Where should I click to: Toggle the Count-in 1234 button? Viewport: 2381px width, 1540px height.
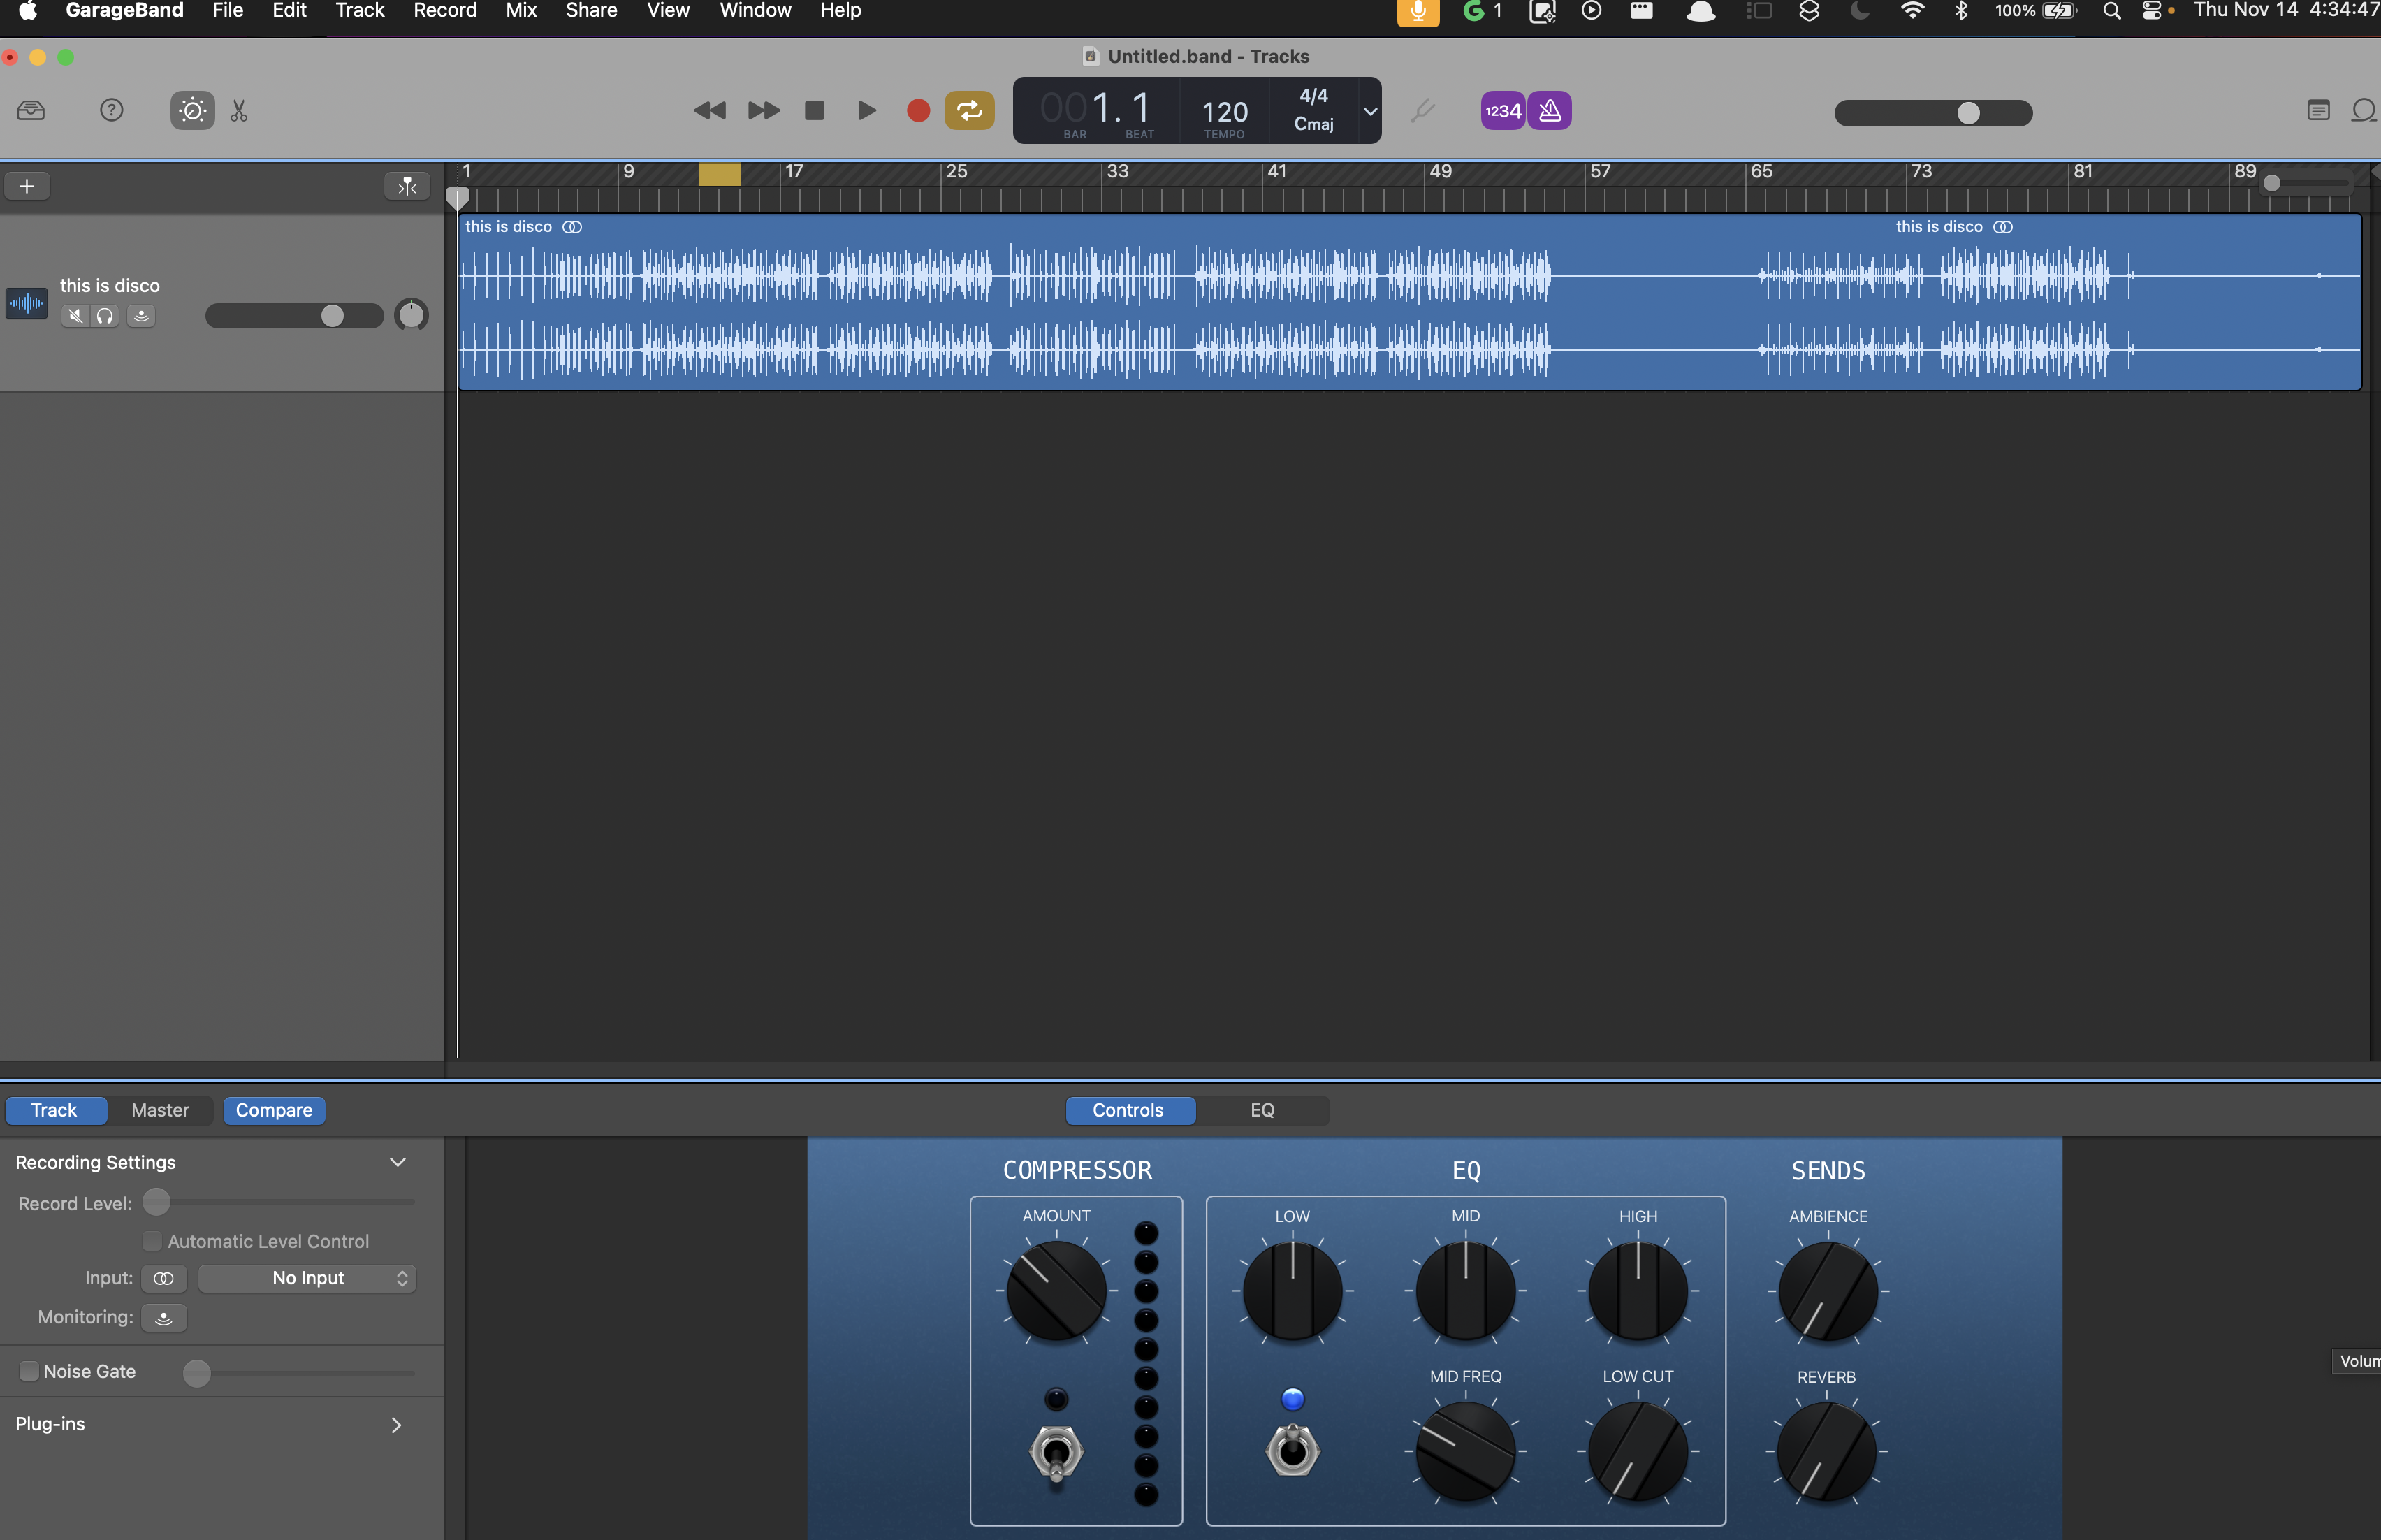pyautogui.click(x=1502, y=110)
